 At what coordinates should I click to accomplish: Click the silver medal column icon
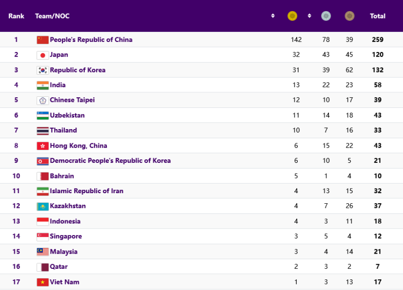pos(326,16)
